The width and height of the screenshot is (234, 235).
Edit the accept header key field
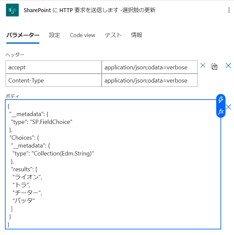pos(54,67)
